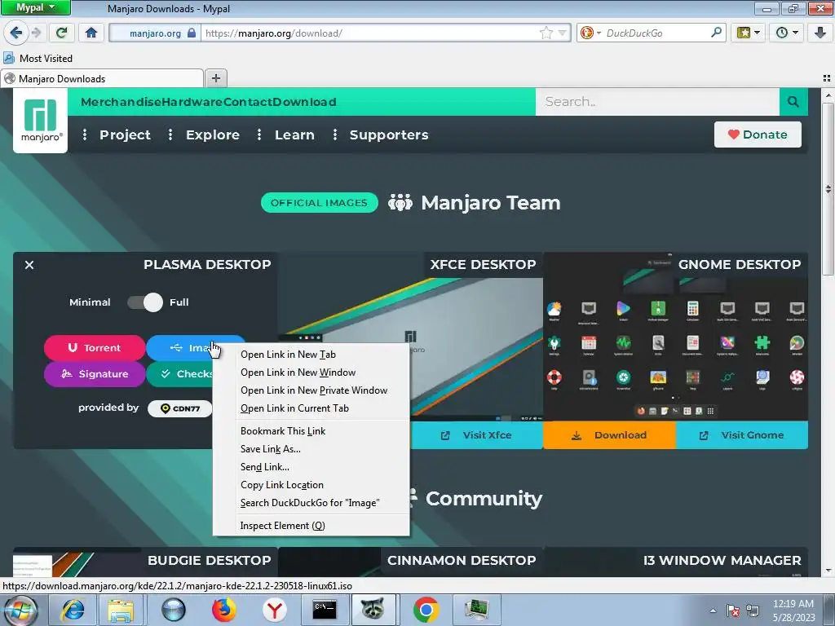Click the Visit Gnome link

742,435
